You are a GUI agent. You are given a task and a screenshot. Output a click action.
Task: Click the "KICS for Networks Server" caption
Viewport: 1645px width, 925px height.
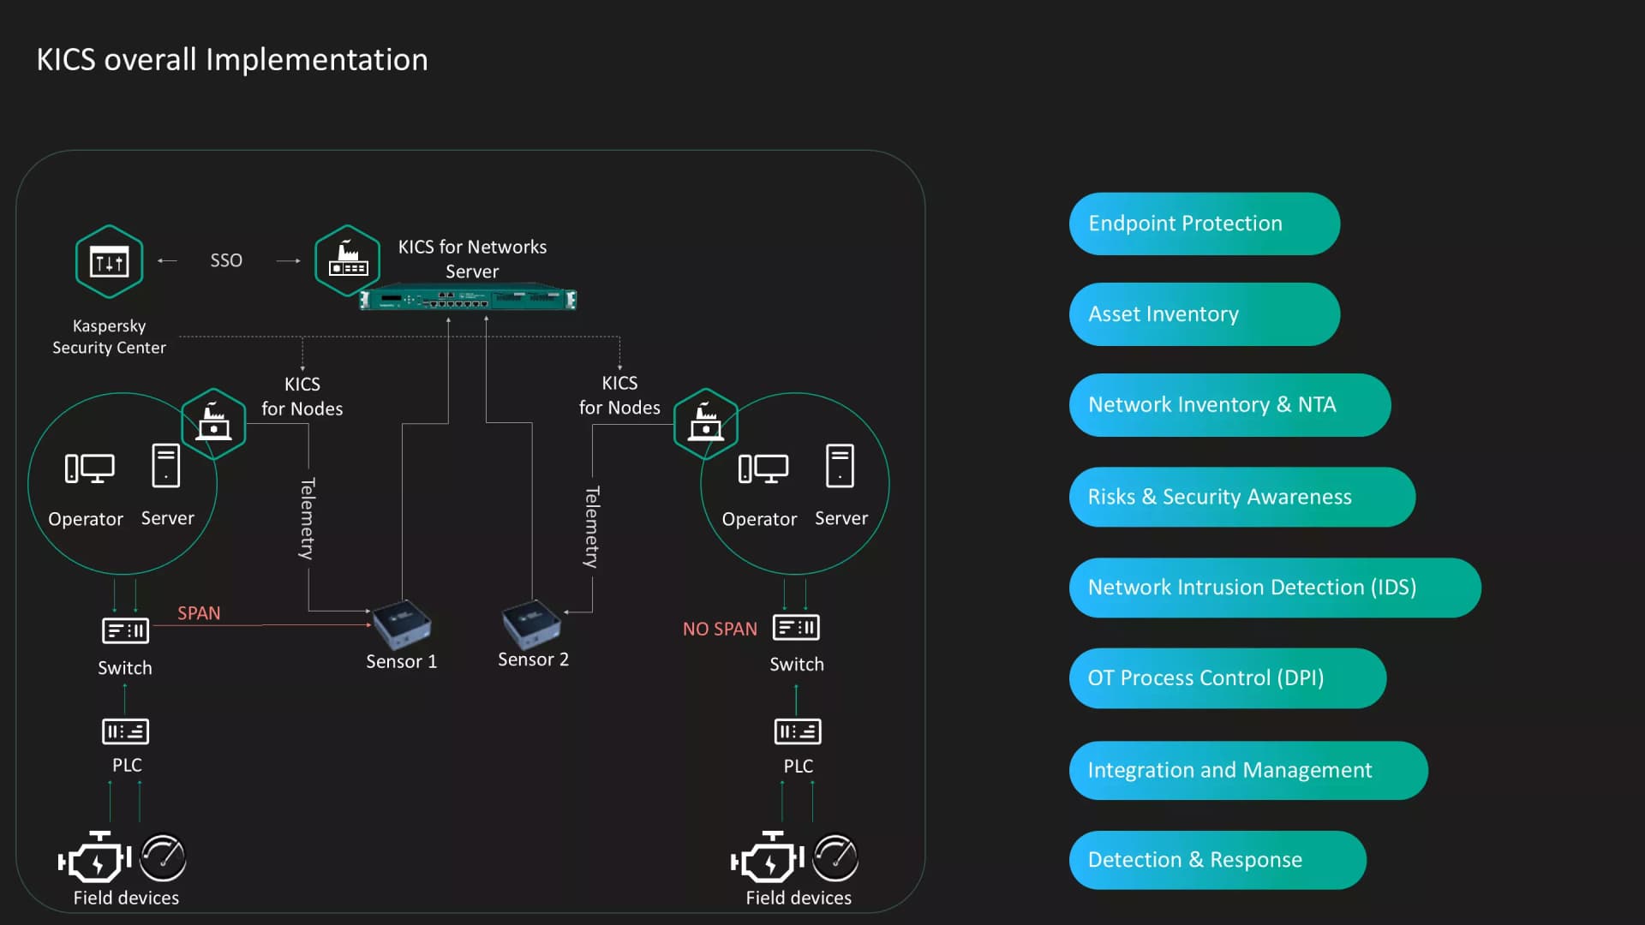coord(472,259)
